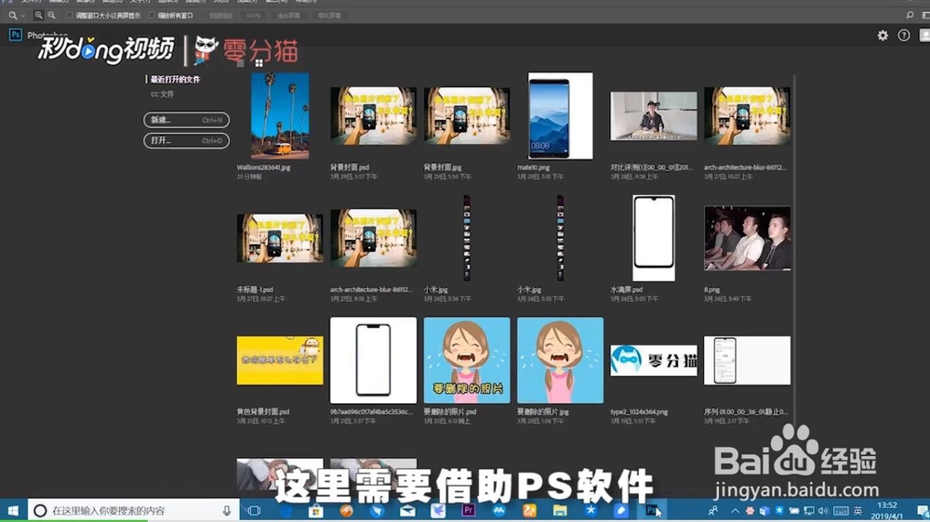Enable 缩放所有窗口 checkbox
This screenshot has width=930, height=522.
coord(152,16)
